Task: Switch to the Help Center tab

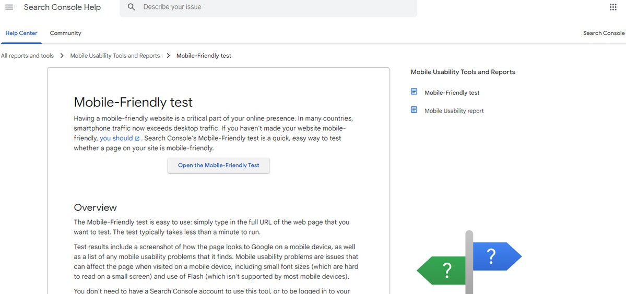Action: [x=21, y=33]
